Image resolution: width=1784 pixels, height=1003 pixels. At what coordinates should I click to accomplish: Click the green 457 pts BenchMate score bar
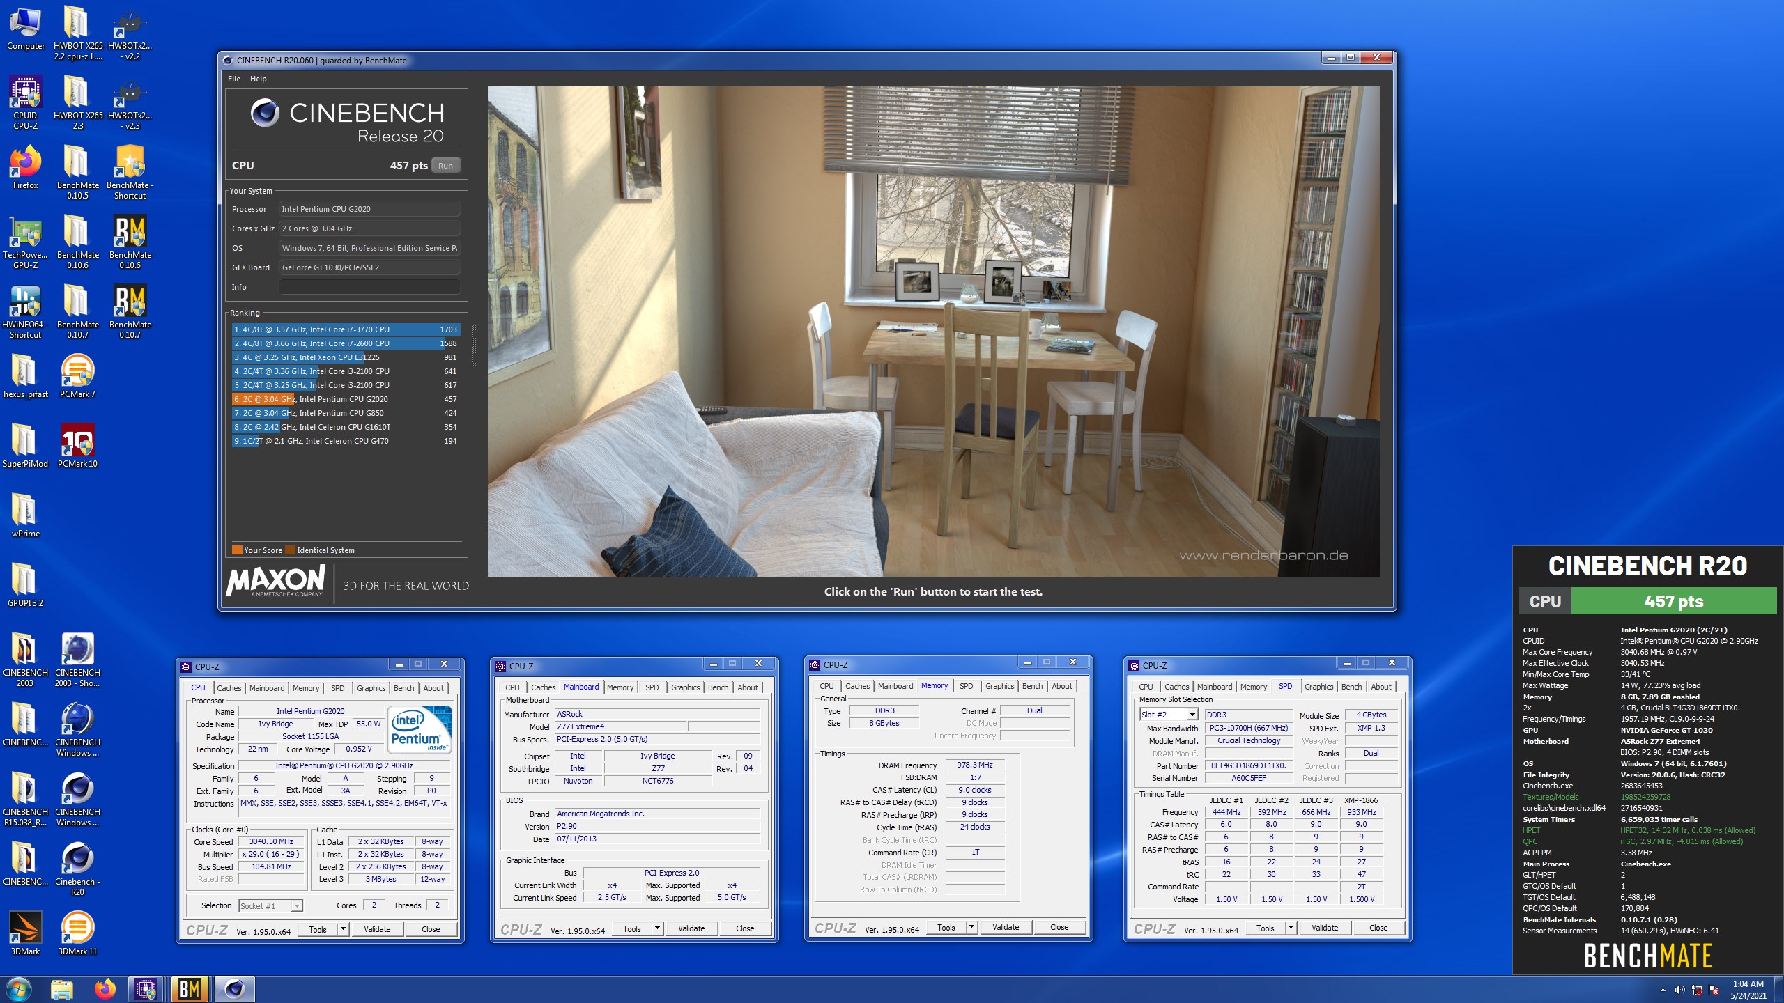point(1673,602)
